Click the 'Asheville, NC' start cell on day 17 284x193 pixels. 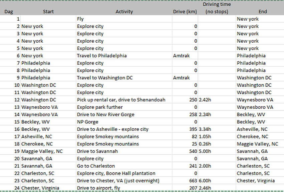tap(48, 137)
